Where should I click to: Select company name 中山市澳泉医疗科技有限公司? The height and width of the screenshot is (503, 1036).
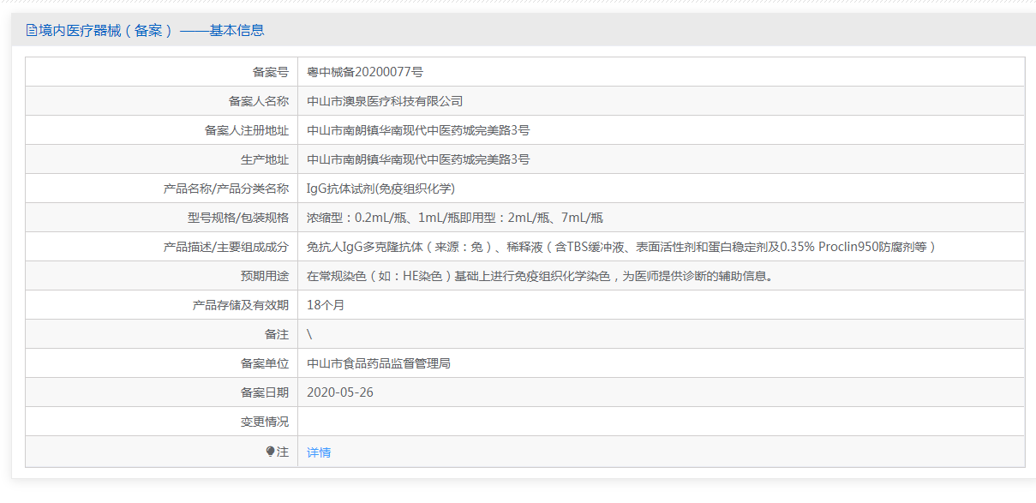point(385,101)
